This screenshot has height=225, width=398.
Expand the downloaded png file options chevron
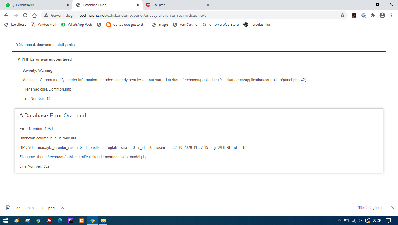[62, 208]
